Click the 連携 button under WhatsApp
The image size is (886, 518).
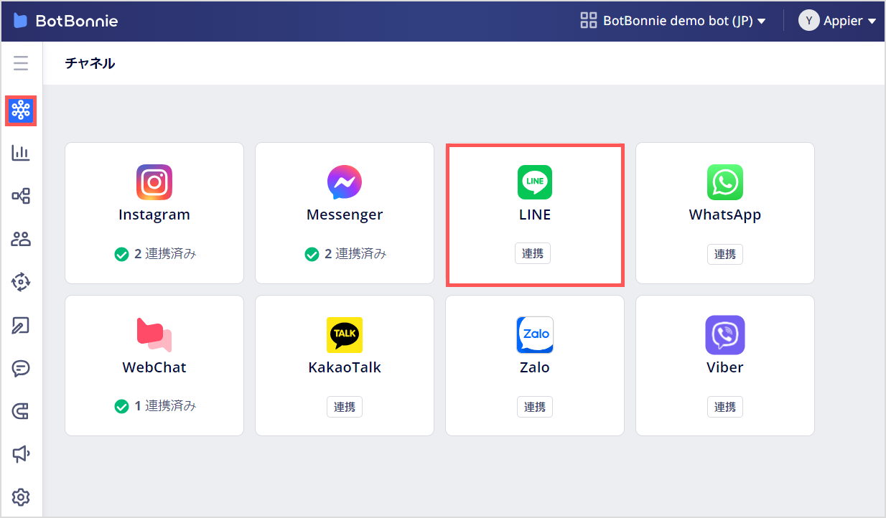(x=725, y=254)
